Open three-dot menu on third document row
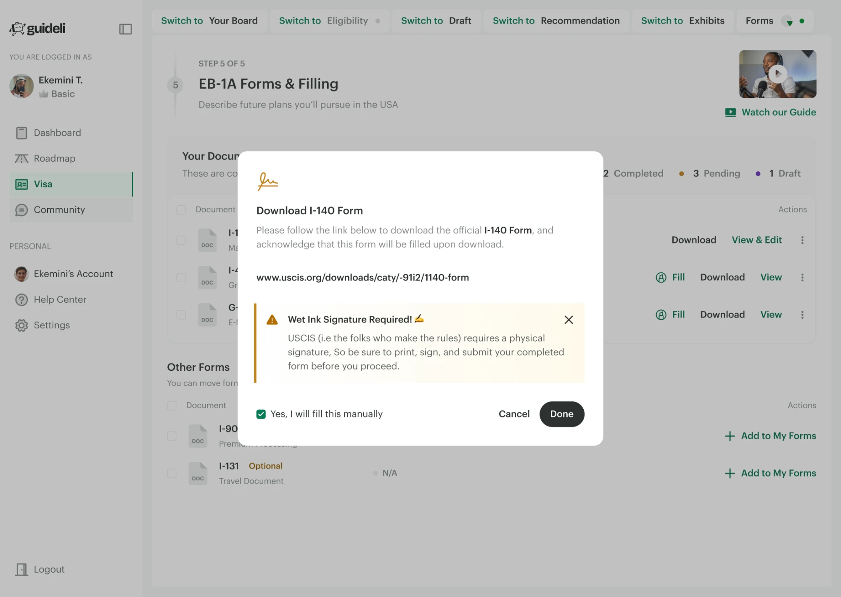This screenshot has width=841, height=597. pyautogui.click(x=802, y=315)
